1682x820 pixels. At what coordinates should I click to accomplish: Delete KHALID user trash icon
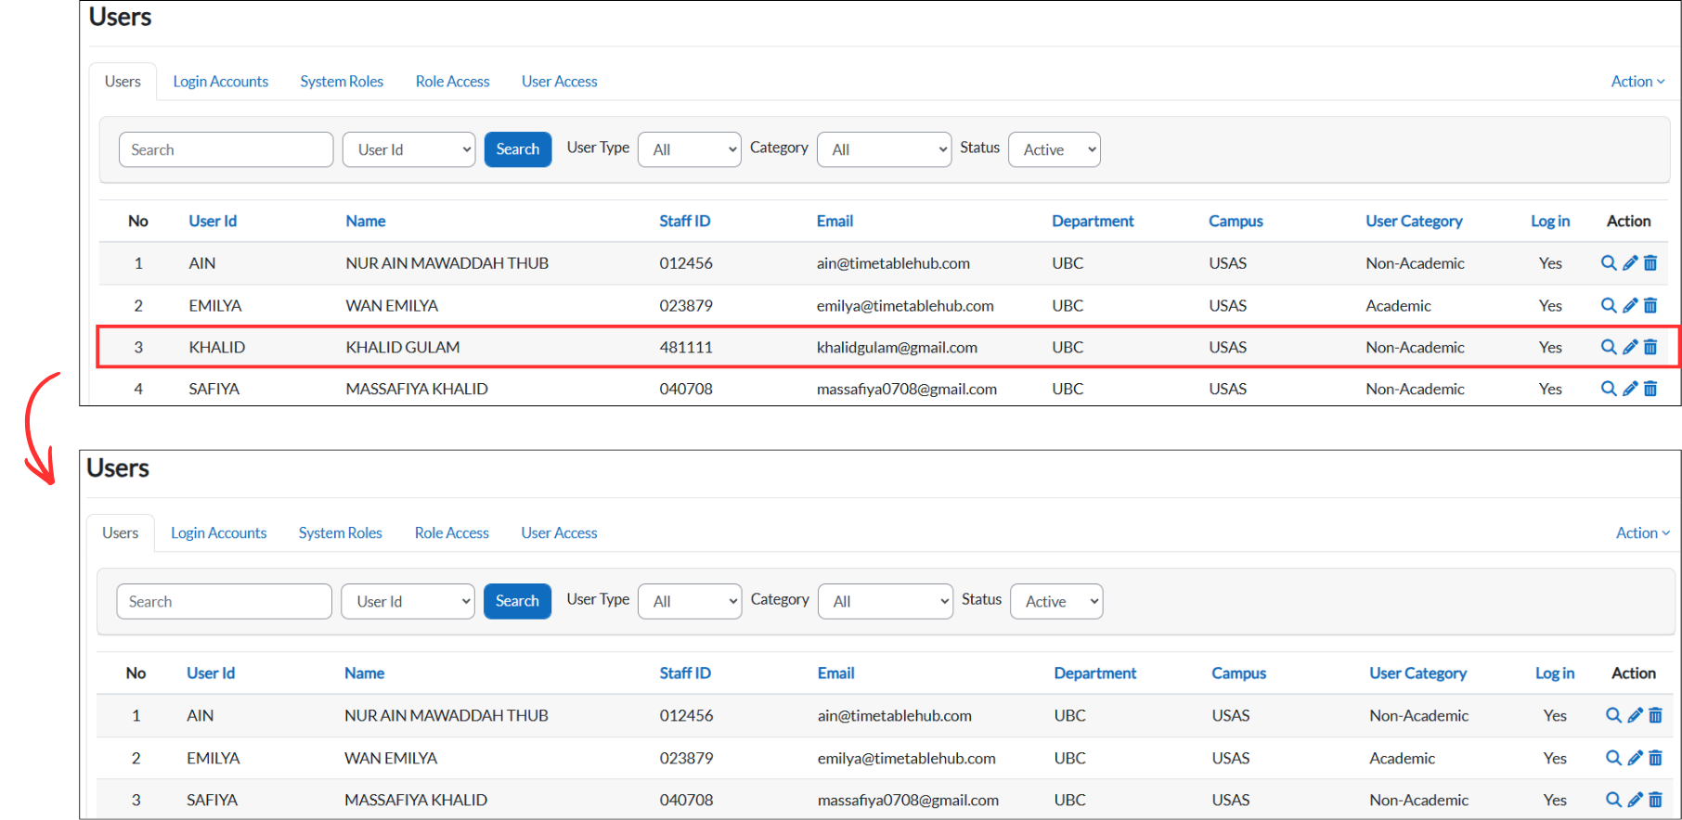pos(1650,347)
